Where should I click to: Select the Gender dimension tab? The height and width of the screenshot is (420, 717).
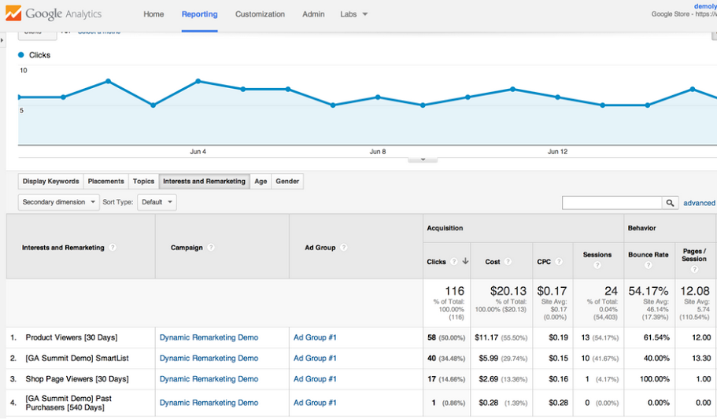point(287,182)
